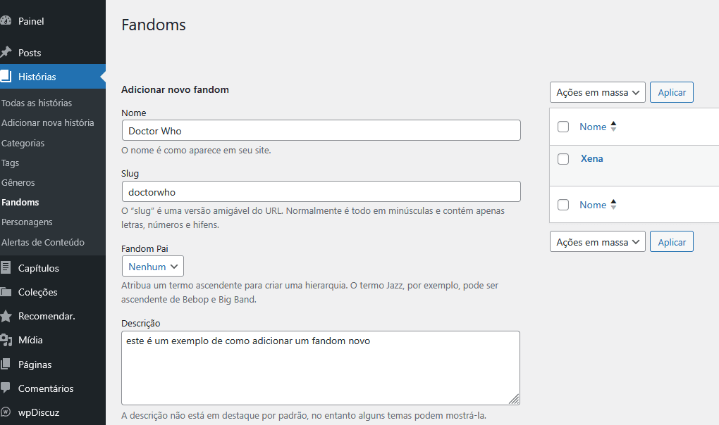
Task: Click the top Aplicar button
Action: 672,92
